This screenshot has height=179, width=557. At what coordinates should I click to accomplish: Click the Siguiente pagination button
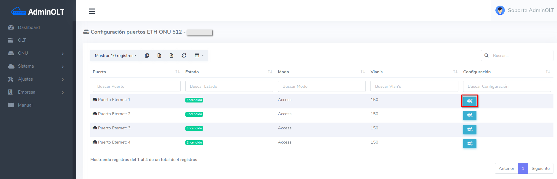(540, 168)
